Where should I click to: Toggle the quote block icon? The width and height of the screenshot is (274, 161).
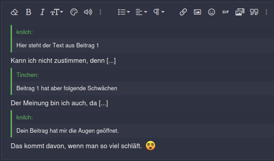point(254,12)
